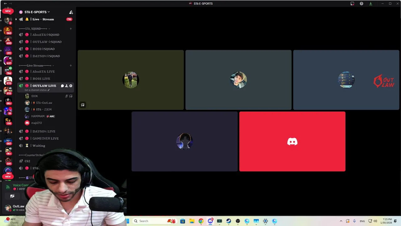Click the microphone icon in system tray
Image resolution: width=401 pixels, height=226 pixels.
354,221
